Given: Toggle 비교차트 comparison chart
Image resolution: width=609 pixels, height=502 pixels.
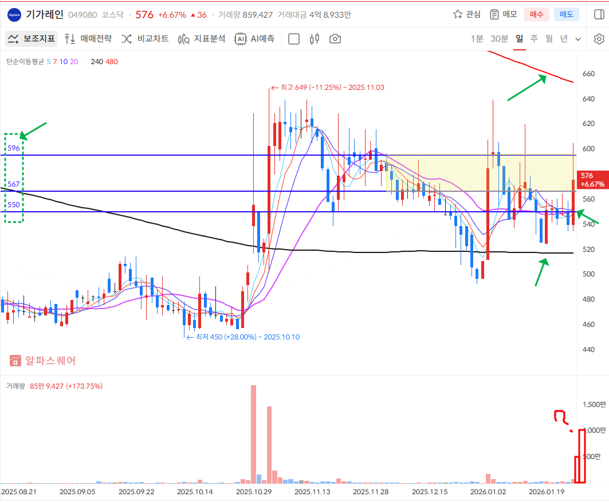Looking at the screenshot, I should [x=145, y=39].
